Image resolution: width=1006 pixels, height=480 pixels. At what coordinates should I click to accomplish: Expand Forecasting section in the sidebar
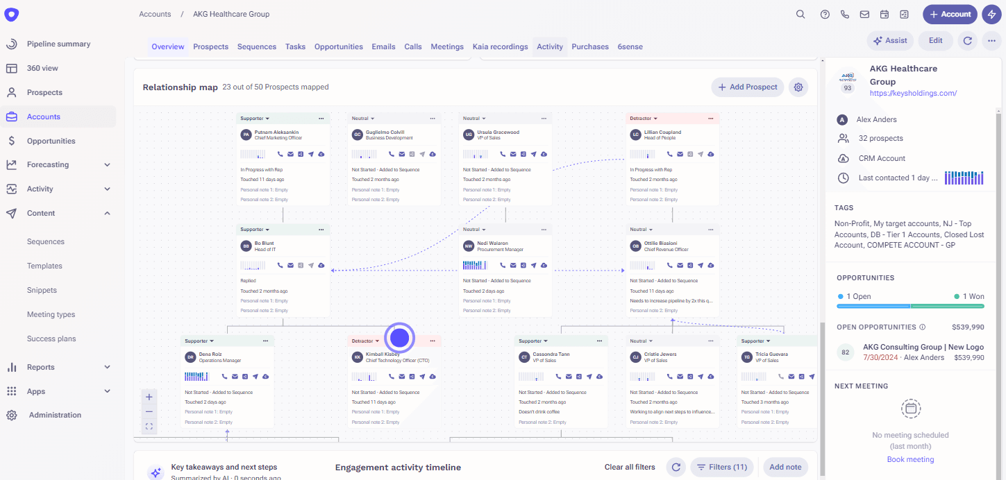107,165
